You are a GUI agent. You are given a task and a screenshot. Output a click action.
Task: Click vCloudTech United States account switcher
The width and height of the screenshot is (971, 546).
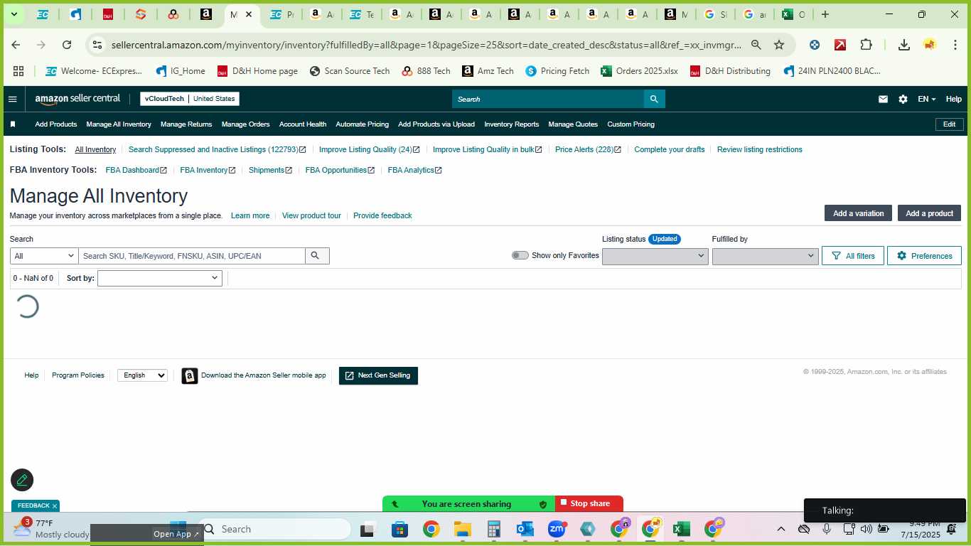(x=189, y=99)
